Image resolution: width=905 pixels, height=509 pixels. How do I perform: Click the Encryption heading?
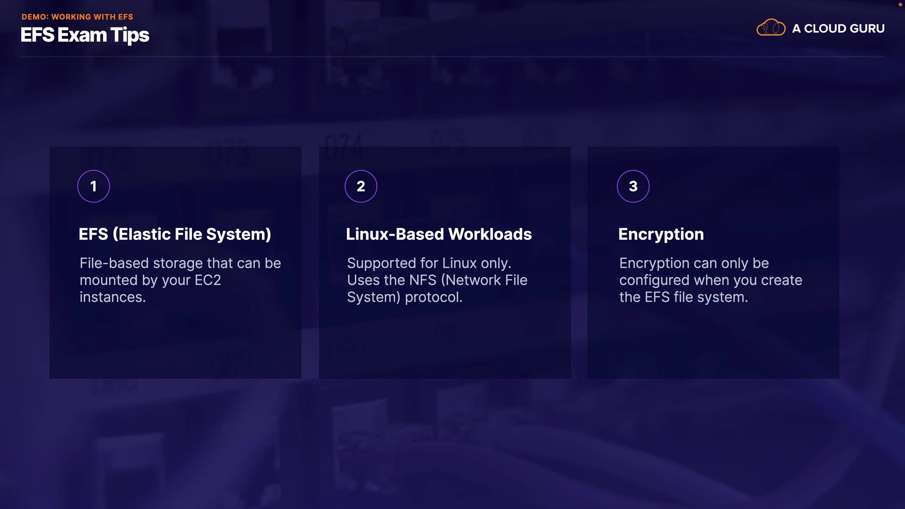[661, 234]
